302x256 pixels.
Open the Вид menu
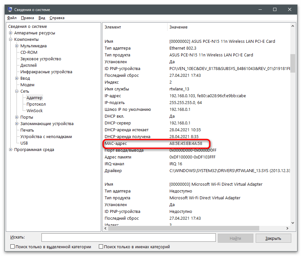point(42,18)
